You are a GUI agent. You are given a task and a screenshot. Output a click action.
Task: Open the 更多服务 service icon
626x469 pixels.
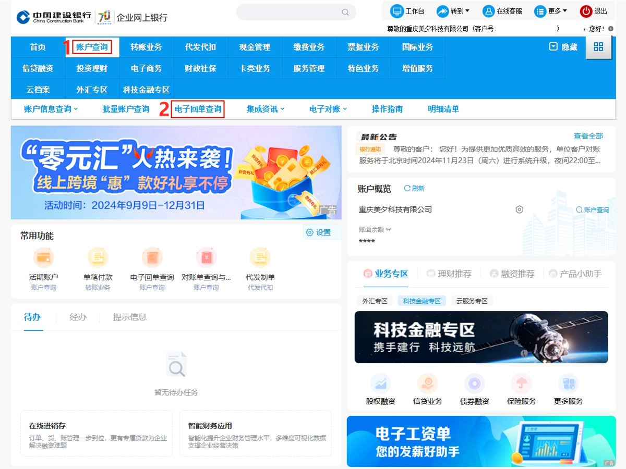click(569, 384)
